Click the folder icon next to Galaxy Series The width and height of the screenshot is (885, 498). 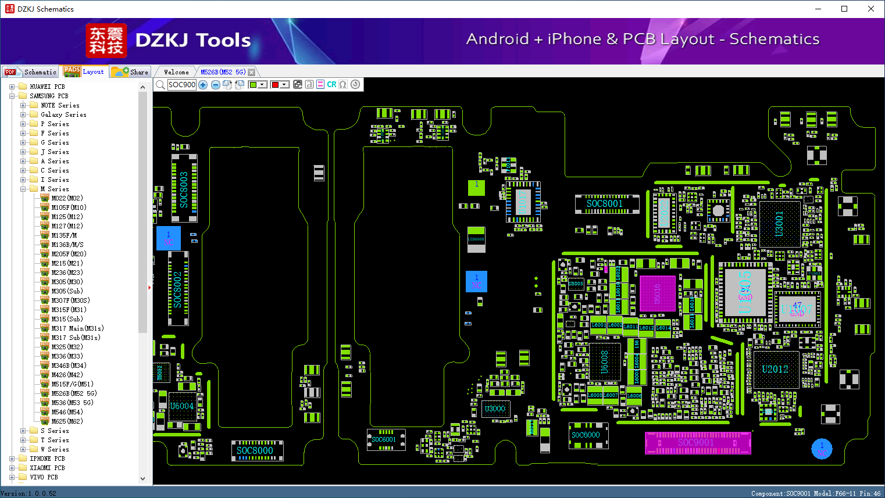coord(34,114)
